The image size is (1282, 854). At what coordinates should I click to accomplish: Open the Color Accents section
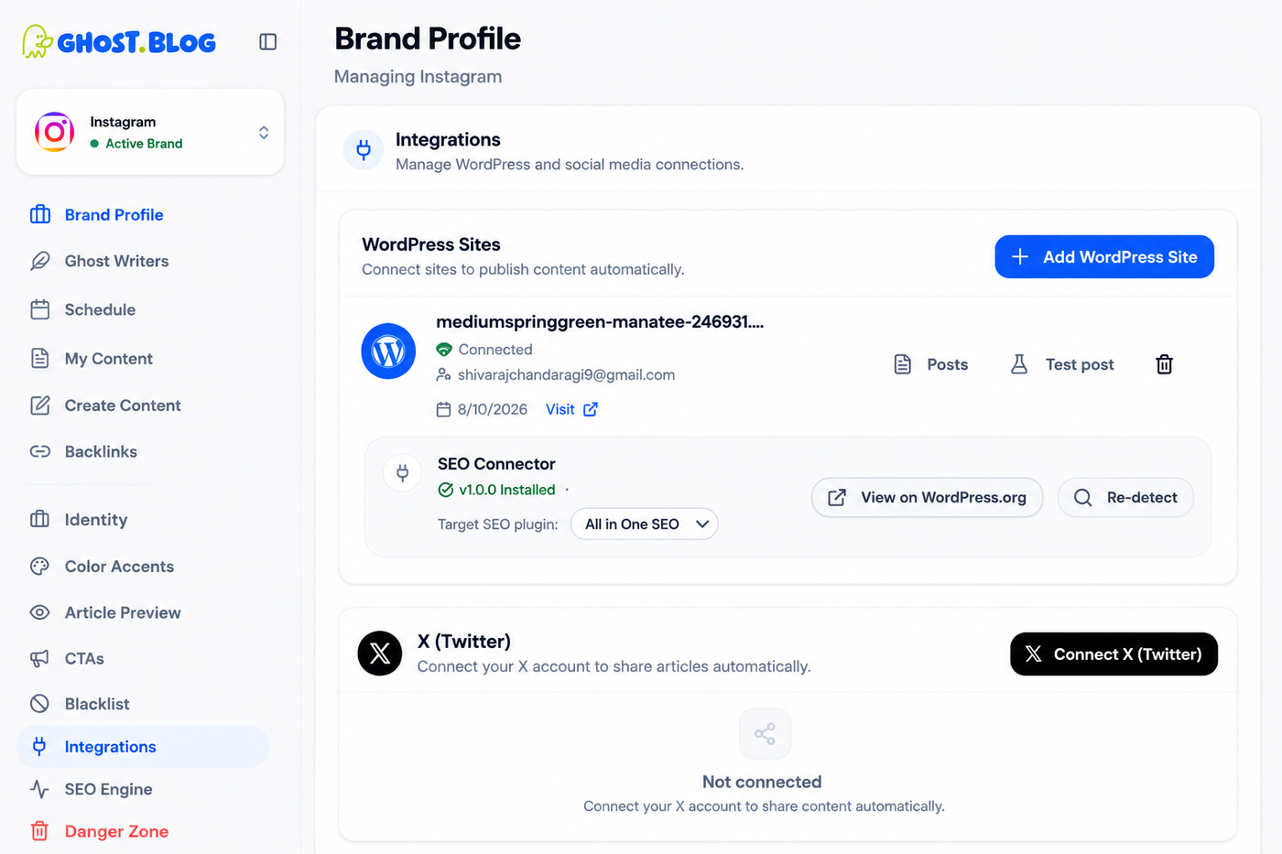point(119,566)
